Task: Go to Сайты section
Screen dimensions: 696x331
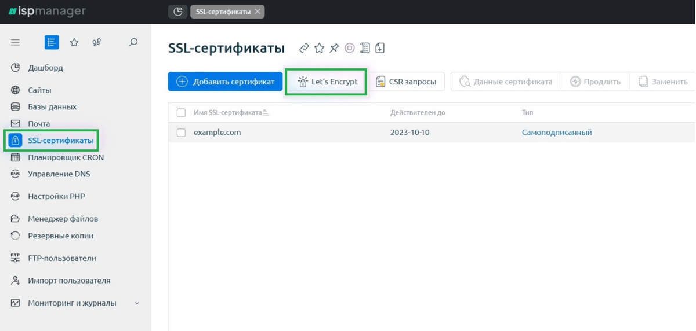Action: pos(39,90)
